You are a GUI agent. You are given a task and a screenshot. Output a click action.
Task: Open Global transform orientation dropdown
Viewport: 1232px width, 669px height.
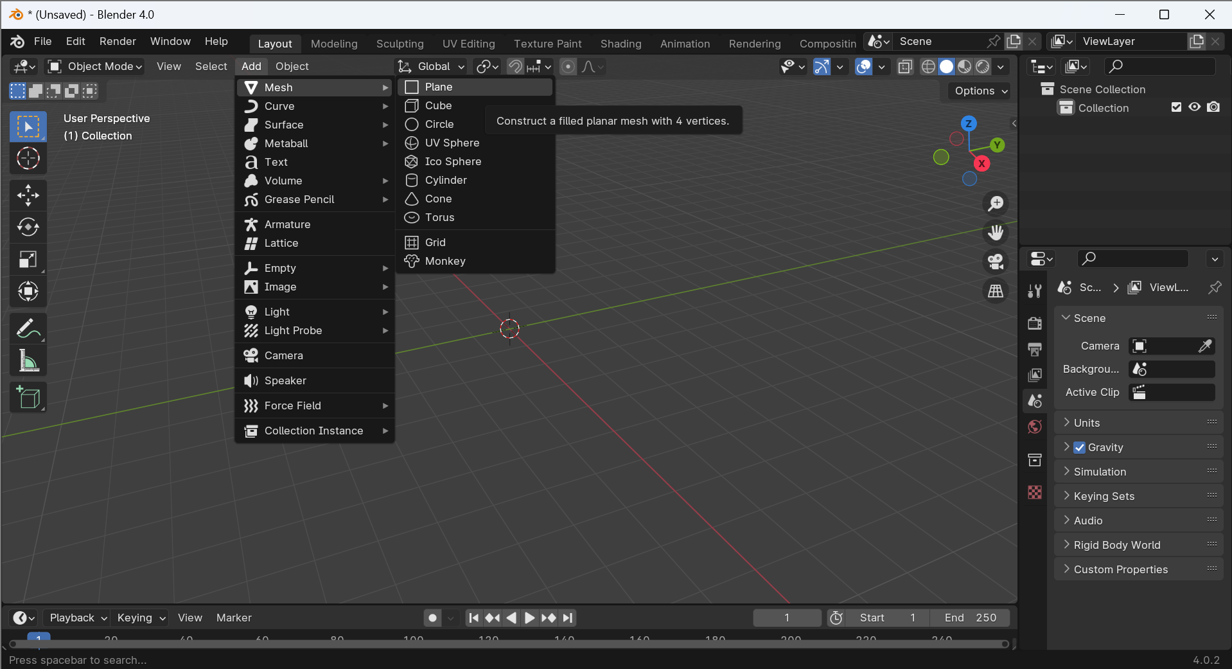(x=431, y=66)
